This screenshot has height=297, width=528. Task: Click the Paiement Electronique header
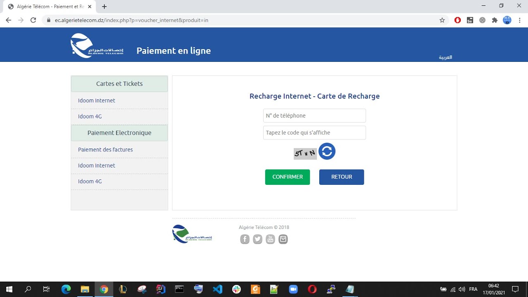click(x=119, y=133)
